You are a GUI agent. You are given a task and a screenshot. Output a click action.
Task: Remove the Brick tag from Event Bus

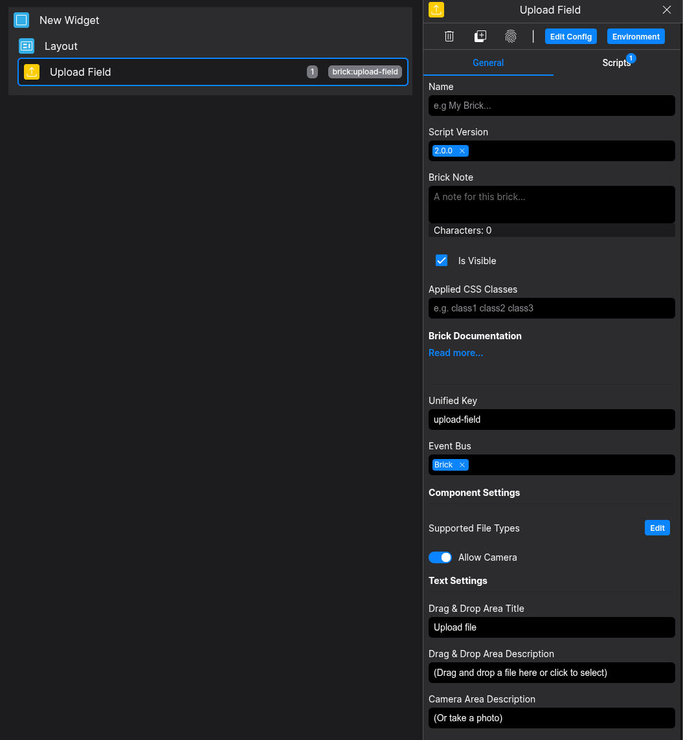[462, 465]
